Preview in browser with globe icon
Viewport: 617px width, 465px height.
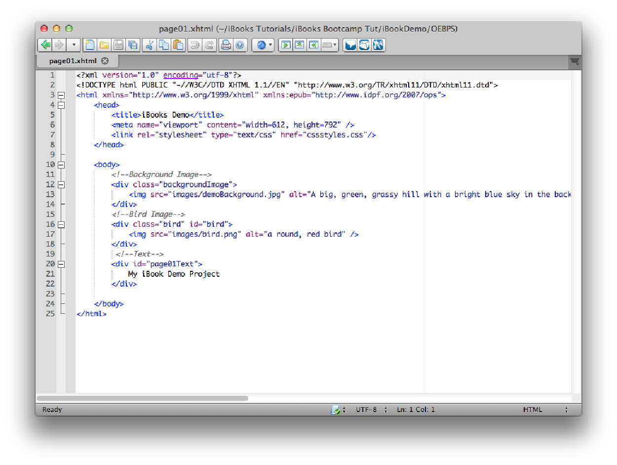(261, 45)
